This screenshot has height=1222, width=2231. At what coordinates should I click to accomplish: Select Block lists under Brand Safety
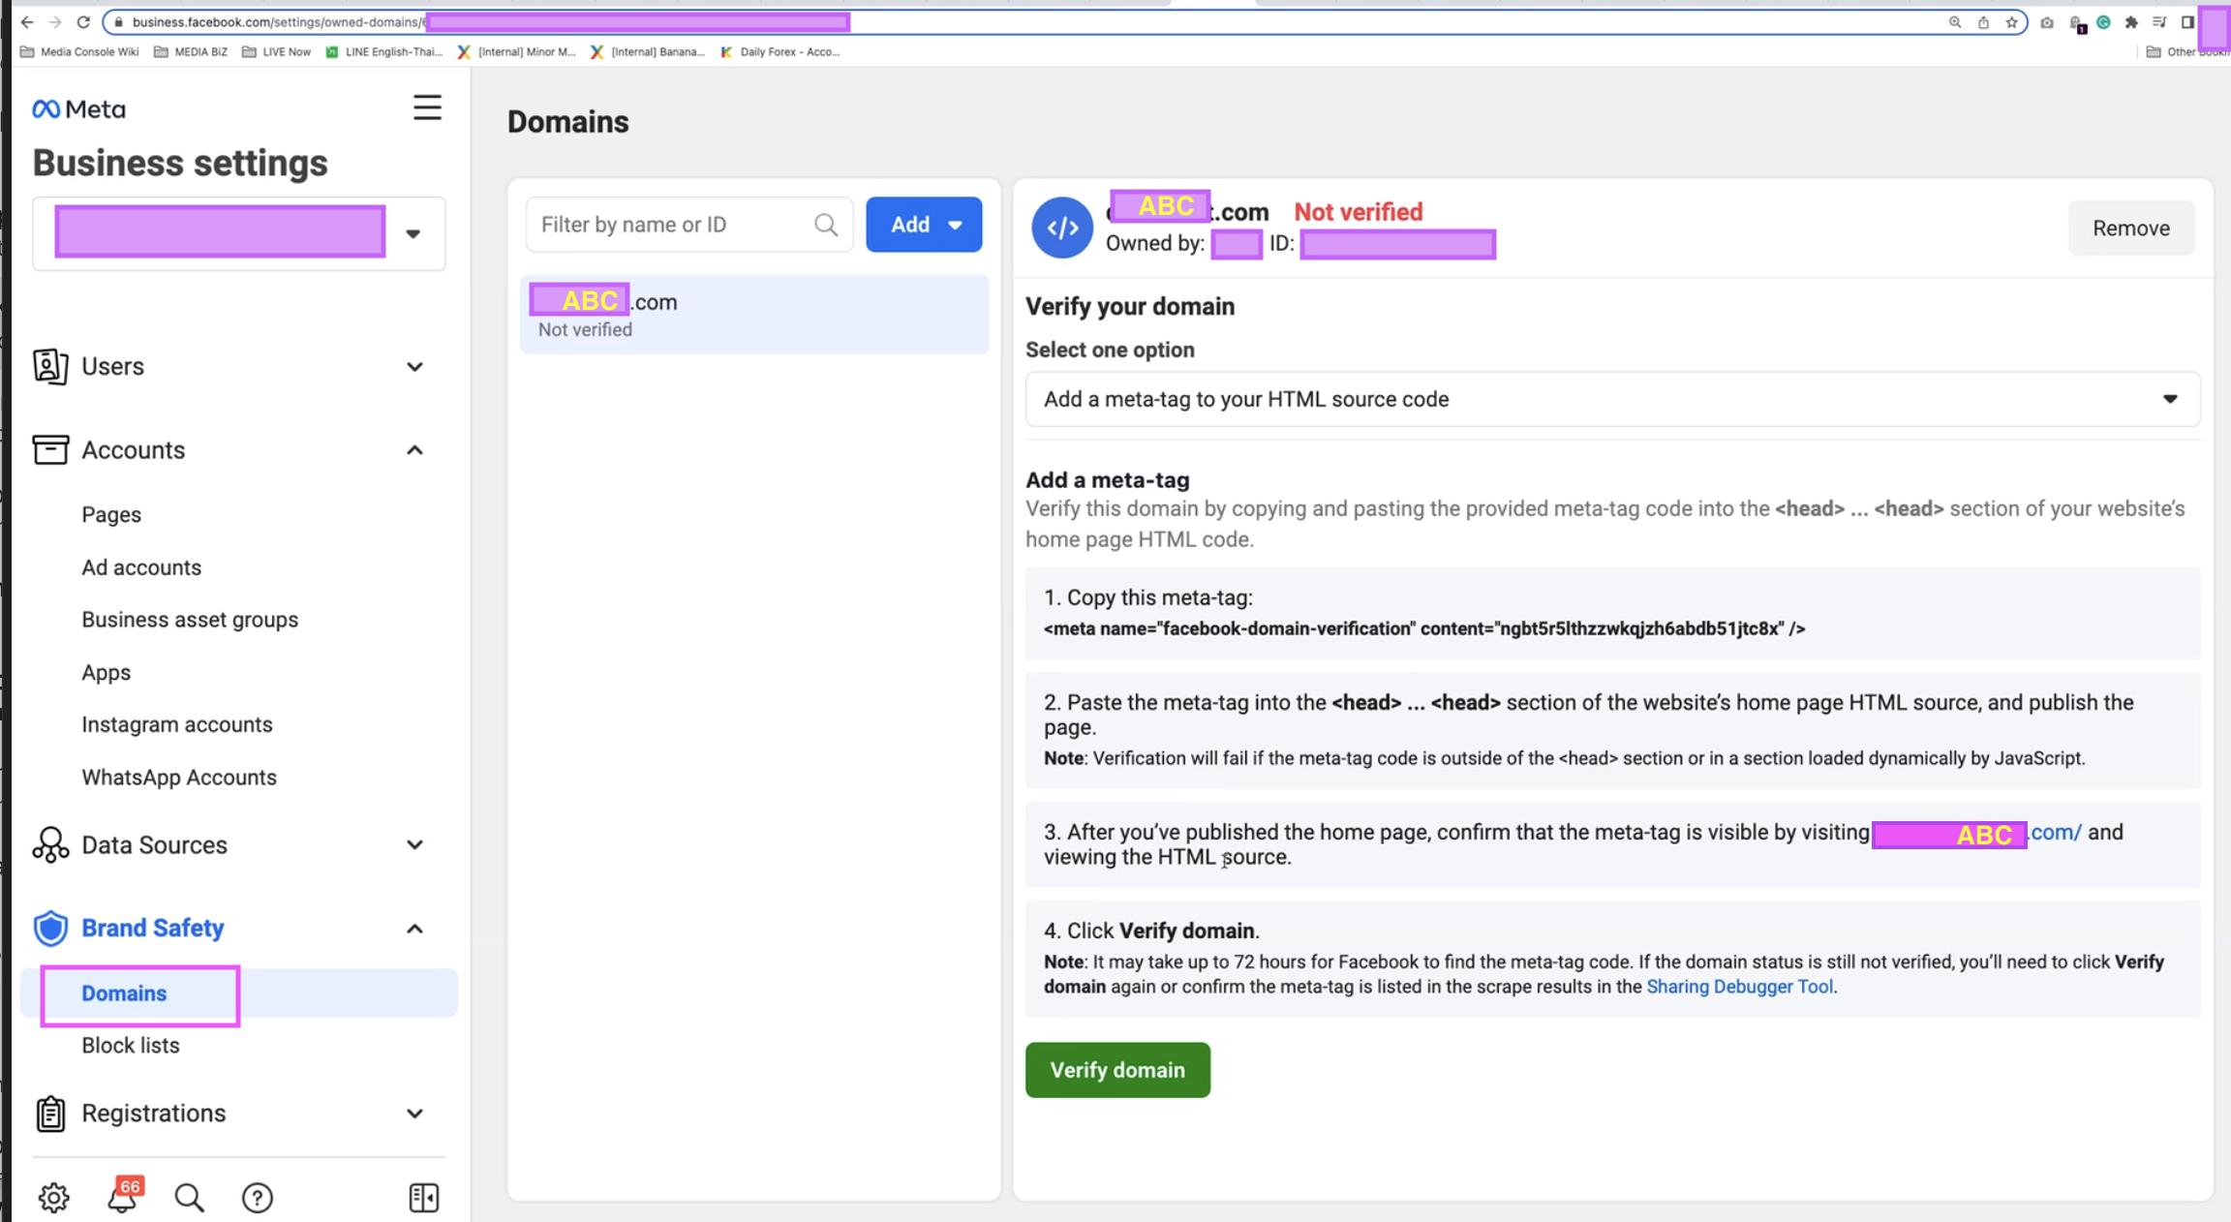coord(131,1046)
